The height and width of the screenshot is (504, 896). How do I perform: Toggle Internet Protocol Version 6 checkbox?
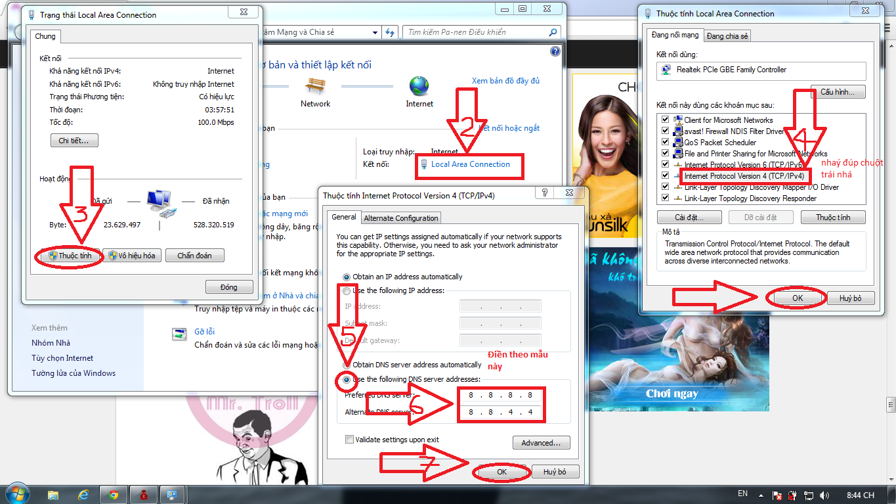click(x=666, y=164)
